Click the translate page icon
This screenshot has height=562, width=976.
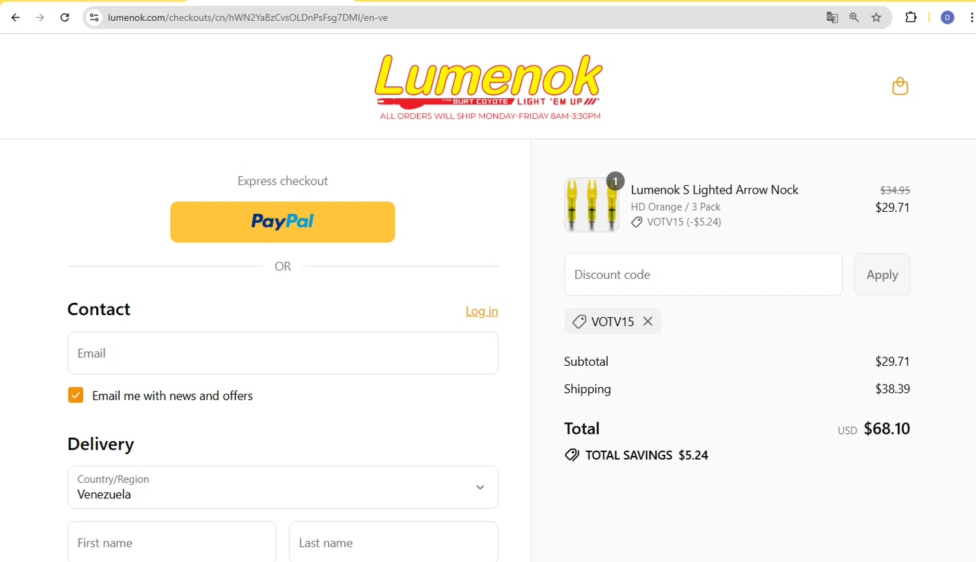832,18
